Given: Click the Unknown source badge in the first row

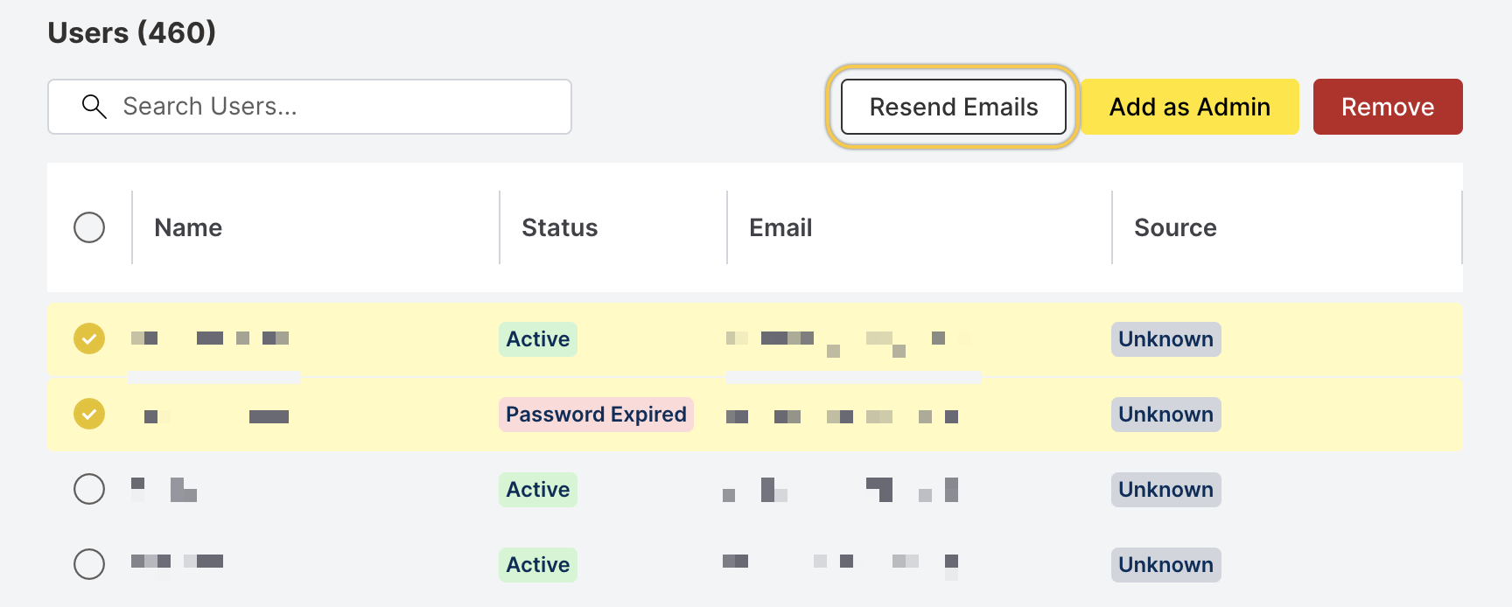Looking at the screenshot, I should click(x=1165, y=338).
